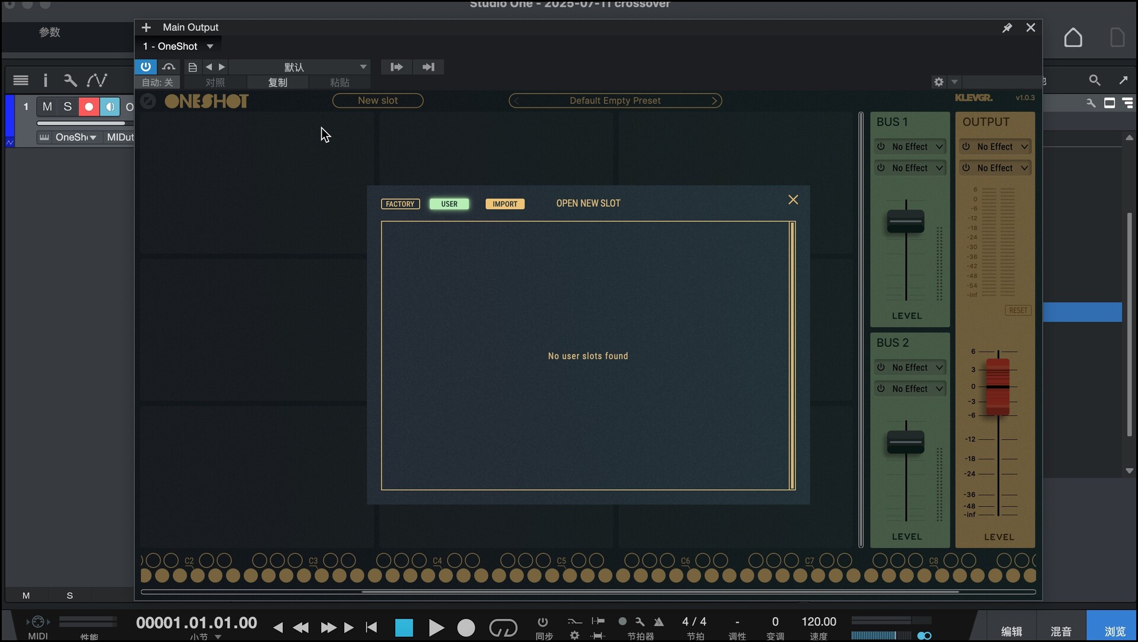Open track 1 OneSh instrument dropdown
The image size is (1138, 642).
(x=76, y=138)
